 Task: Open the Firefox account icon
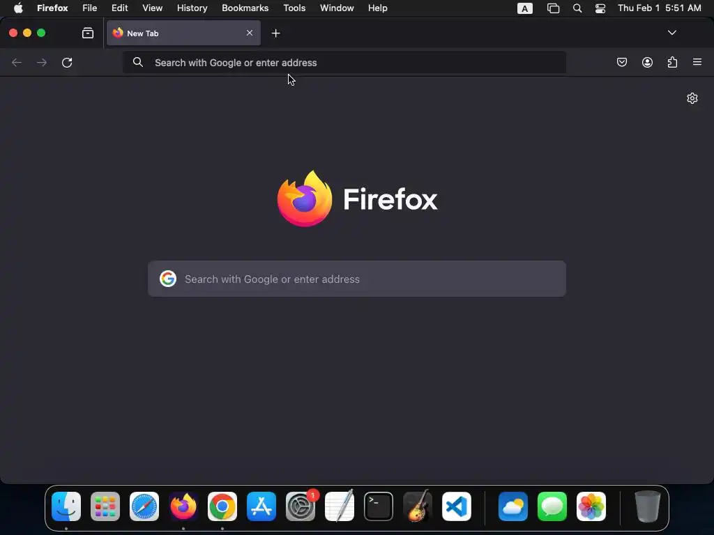coord(647,62)
